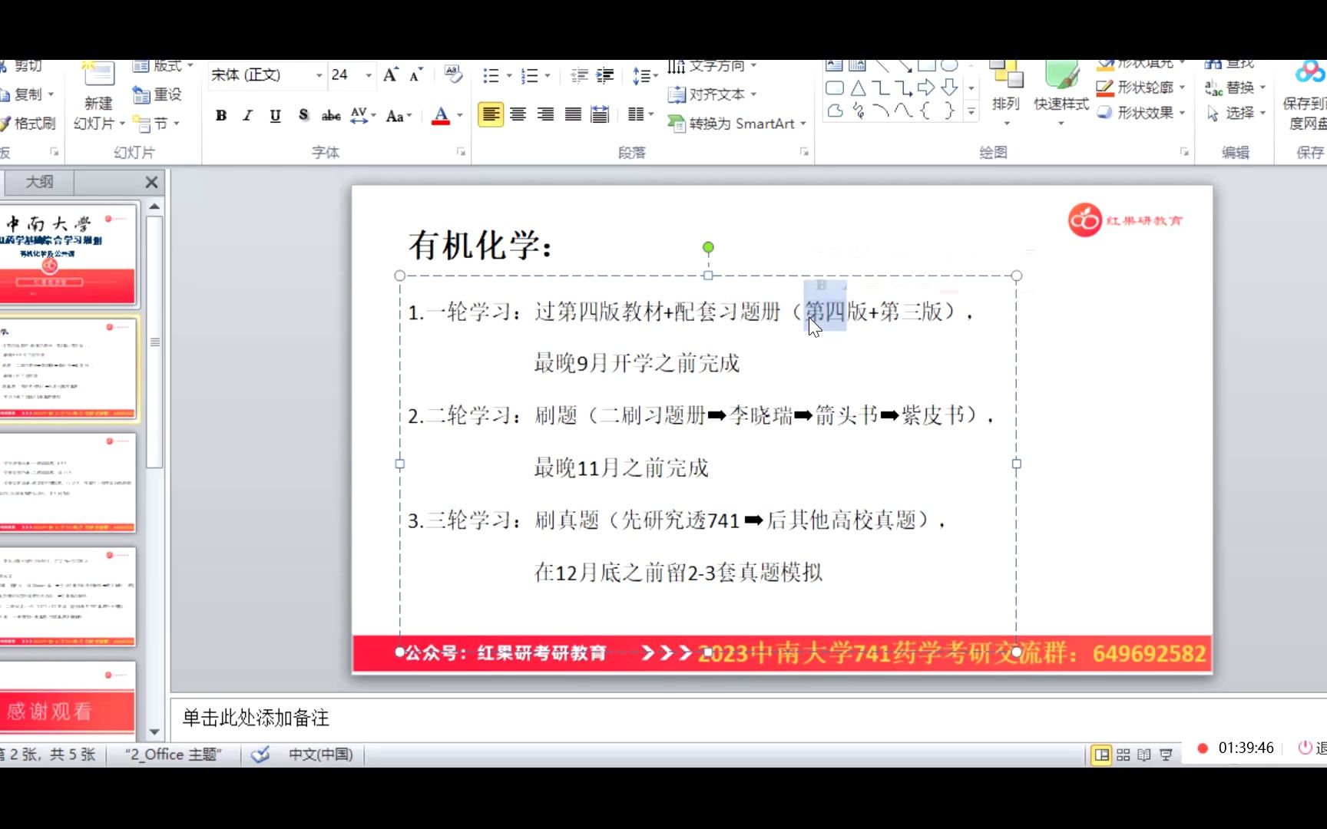Open the 形状轮廓 shape outline menu
Image resolution: width=1327 pixels, height=829 pixels.
tap(1140, 88)
